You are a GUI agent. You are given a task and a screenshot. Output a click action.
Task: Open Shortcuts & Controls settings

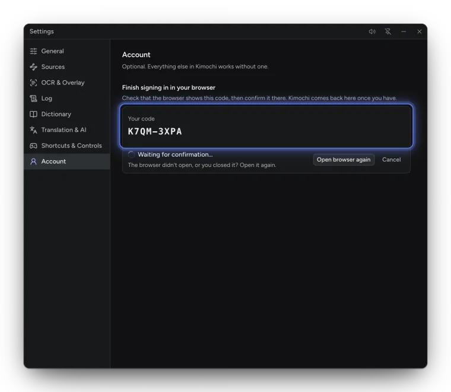click(x=67, y=146)
